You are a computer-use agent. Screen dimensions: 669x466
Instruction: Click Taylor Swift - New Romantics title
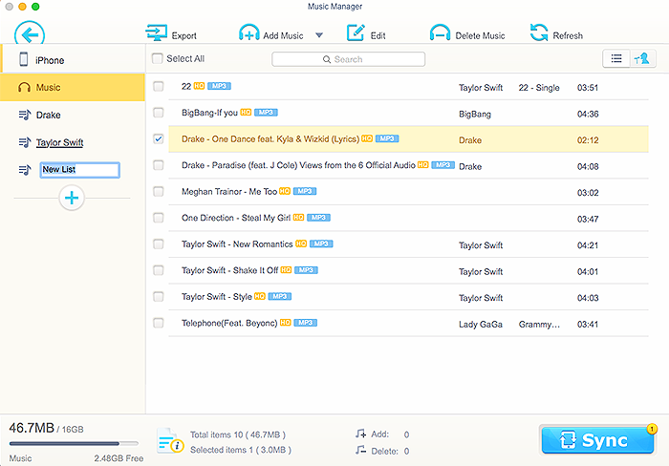237,244
